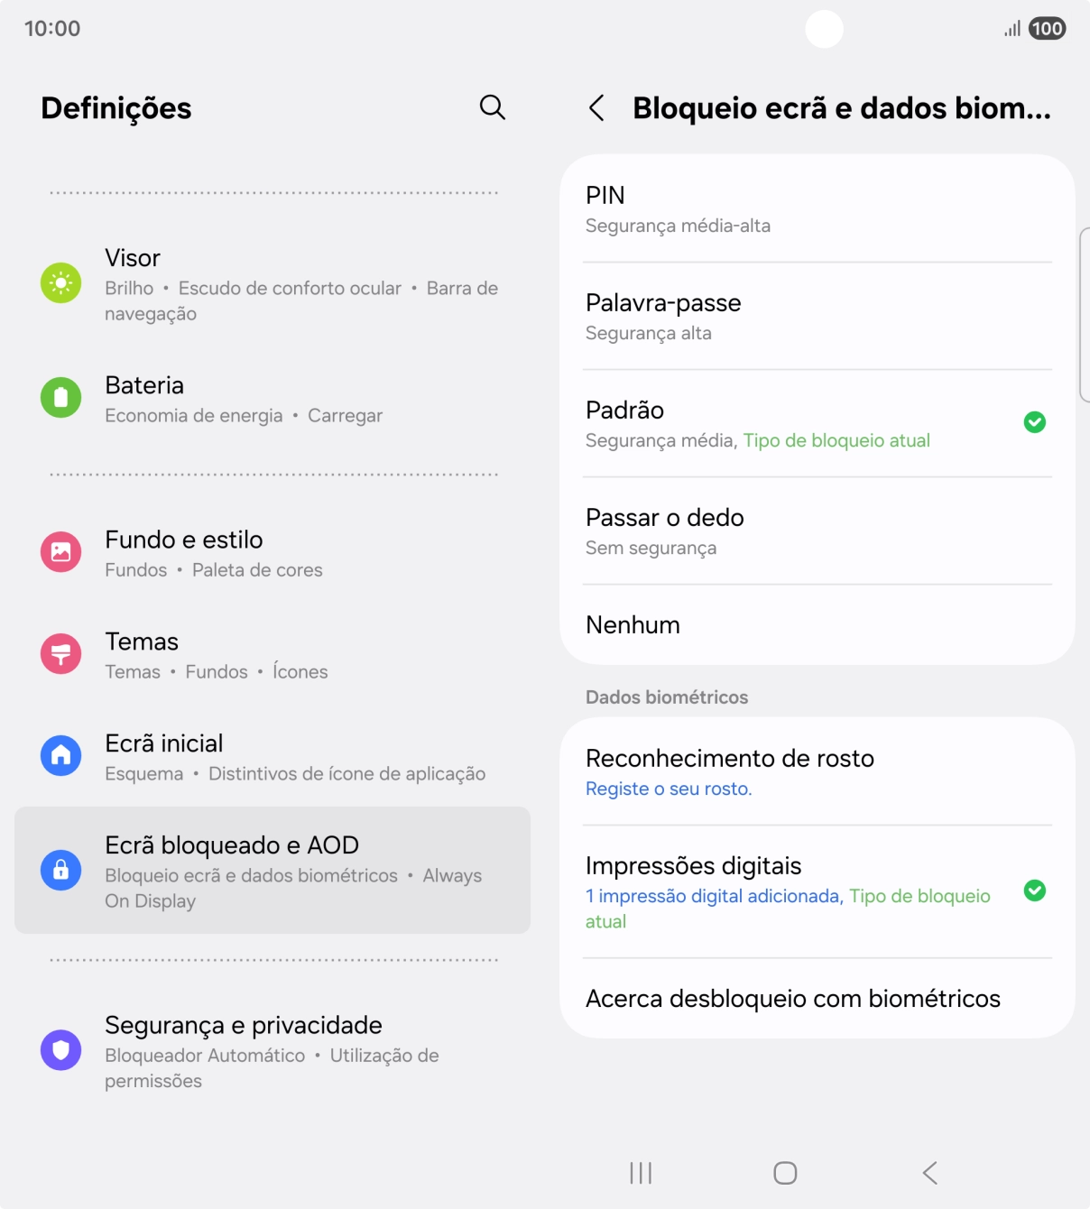The width and height of the screenshot is (1090, 1209).
Task: Open Acerca desbloqueio com biométricos
Action: [x=817, y=999]
